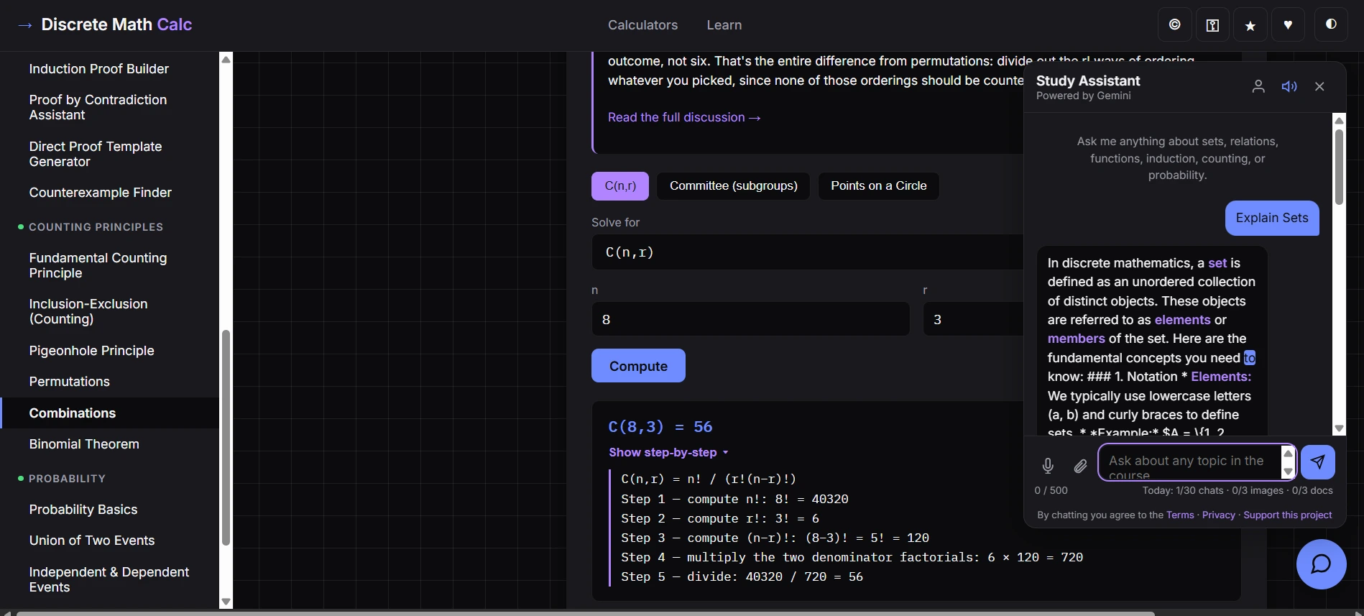The height and width of the screenshot is (616, 1364).
Task: Click the Compute button
Action: coord(638,366)
